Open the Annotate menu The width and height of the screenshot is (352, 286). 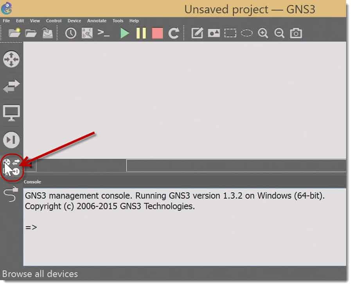click(97, 21)
